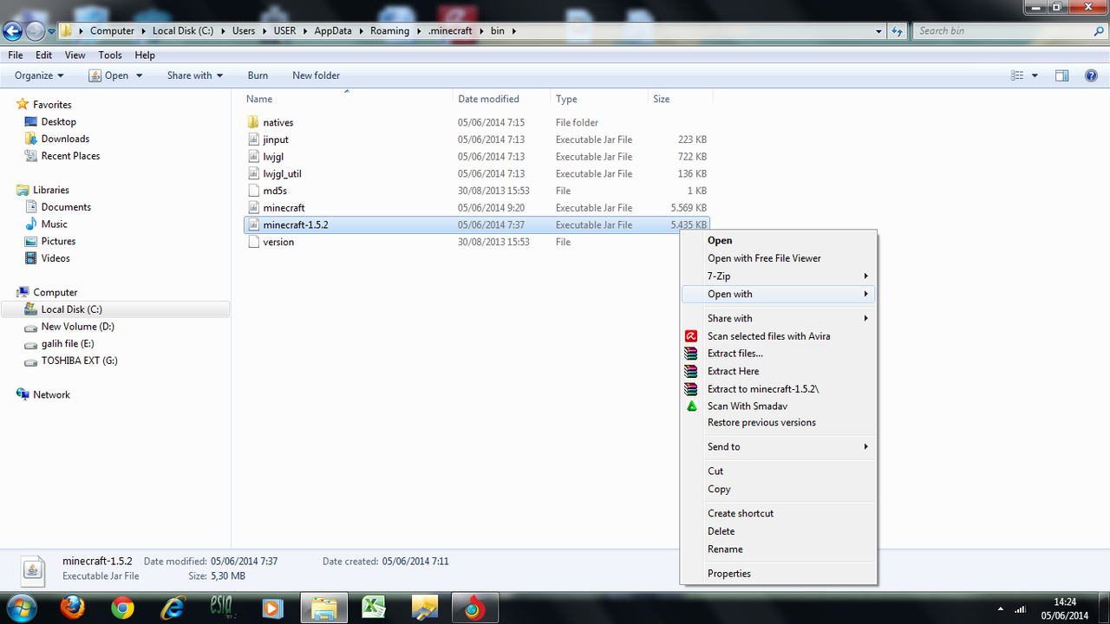The width and height of the screenshot is (1110, 624).
Task: Open the Documents library
Action: coord(66,207)
